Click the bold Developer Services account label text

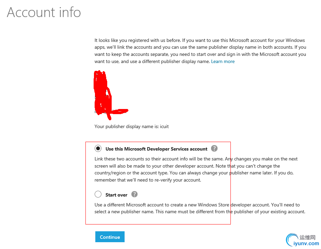click(156, 149)
